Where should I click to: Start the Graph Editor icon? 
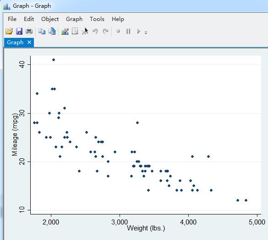coord(65,31)
